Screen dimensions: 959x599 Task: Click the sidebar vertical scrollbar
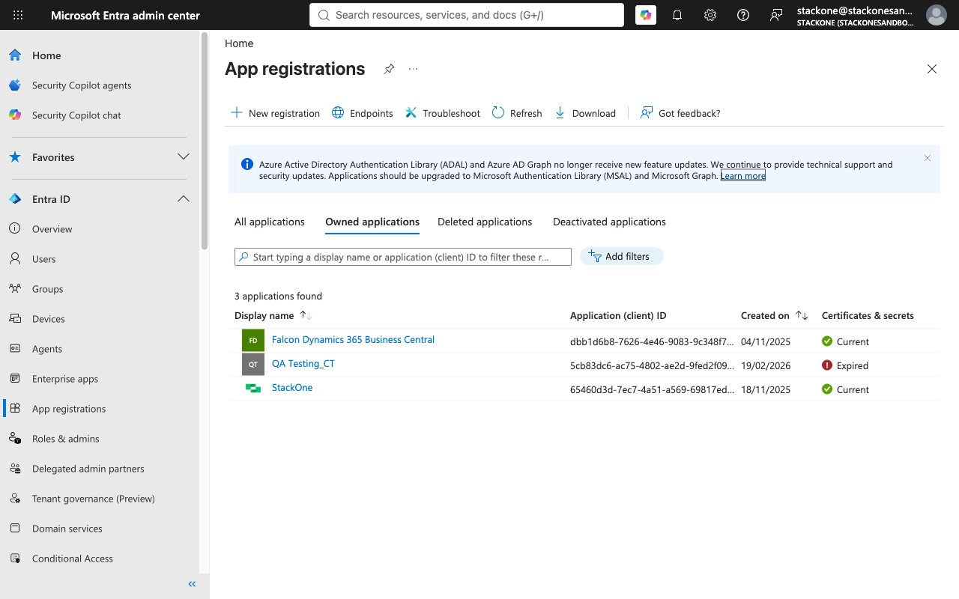coord(205,142)
